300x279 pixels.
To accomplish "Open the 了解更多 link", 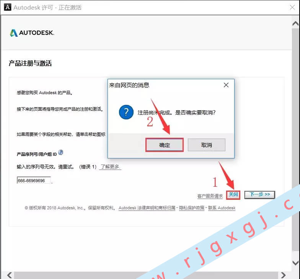I will 110,167.
